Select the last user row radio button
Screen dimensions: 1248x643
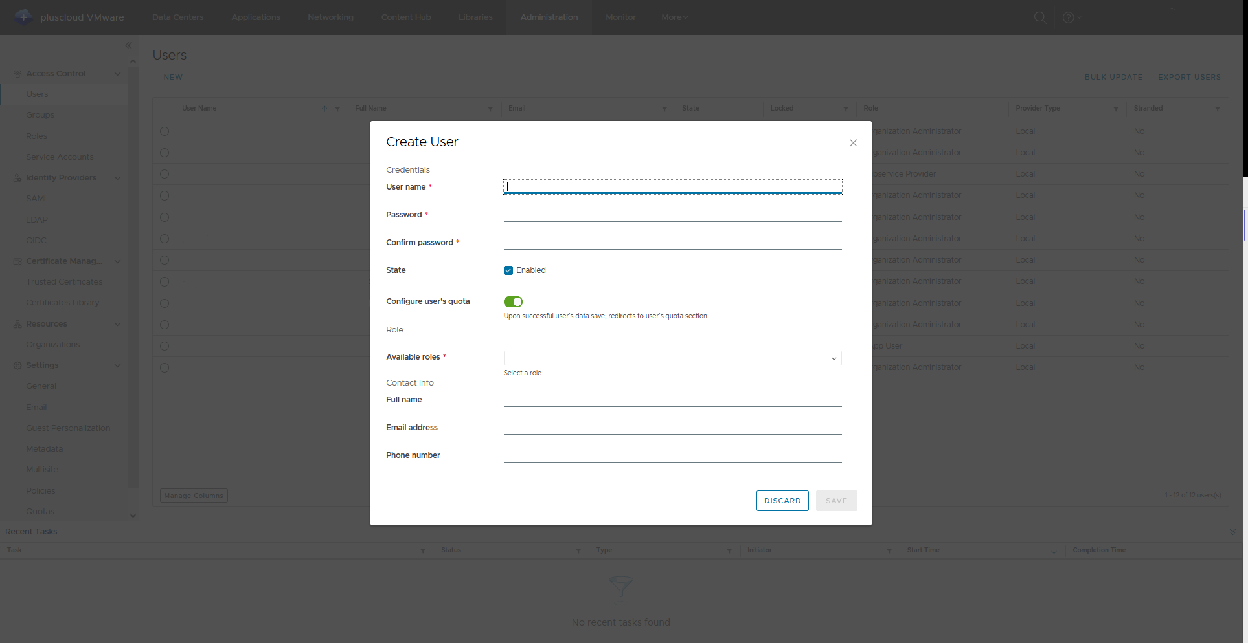pyautogui.click(x=165, y=367)
